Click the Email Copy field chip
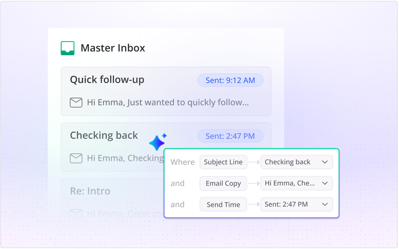Viewport: 399px width, 249px height. coord(223,183)
